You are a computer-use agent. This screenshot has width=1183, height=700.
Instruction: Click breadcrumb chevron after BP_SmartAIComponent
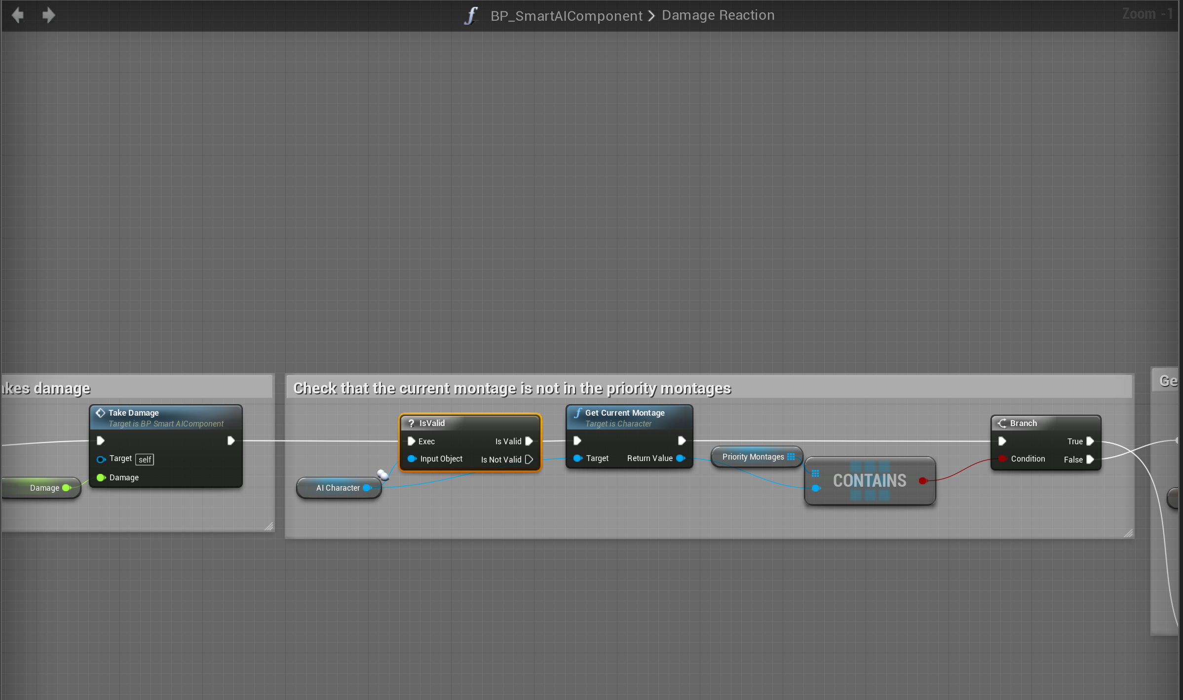tap(651, 16)
